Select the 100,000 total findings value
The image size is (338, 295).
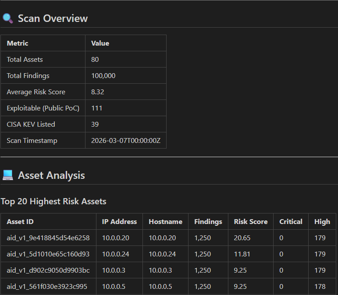103,76
